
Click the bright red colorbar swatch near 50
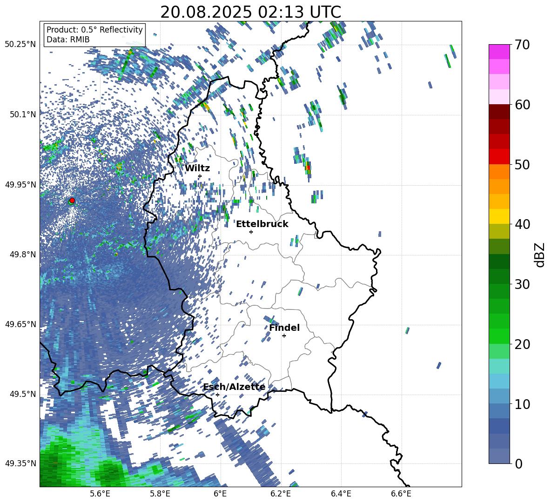pos(499,157)
